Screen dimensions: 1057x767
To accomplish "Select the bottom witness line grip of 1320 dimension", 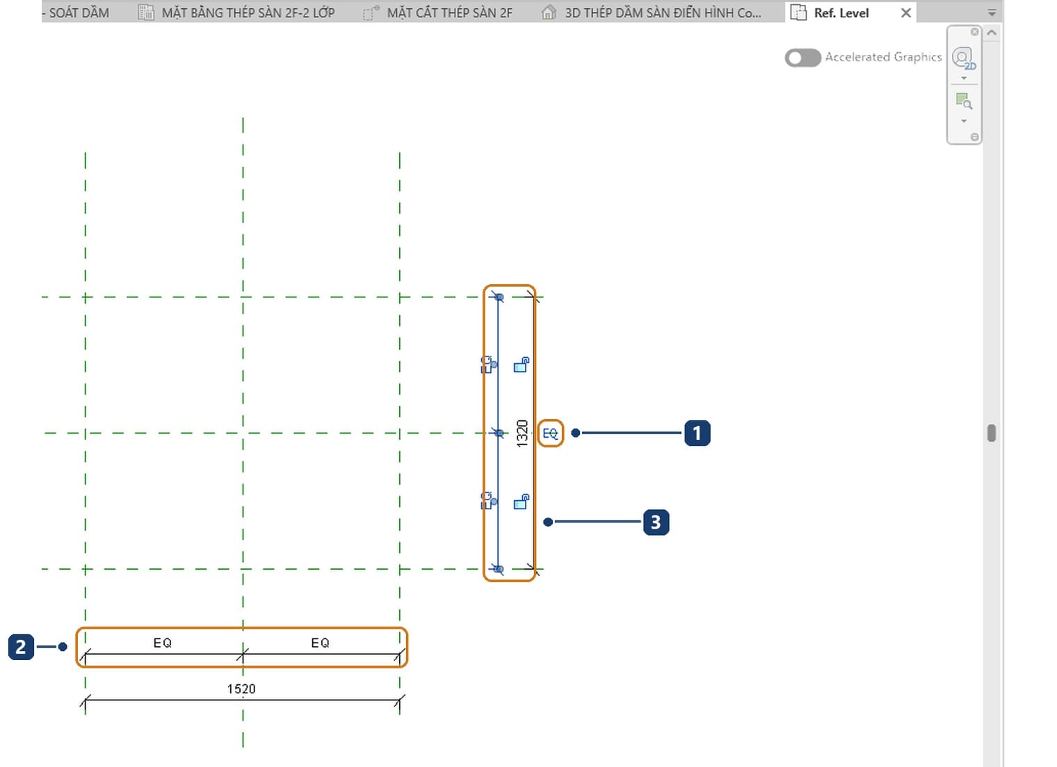I will coord(499,570).
